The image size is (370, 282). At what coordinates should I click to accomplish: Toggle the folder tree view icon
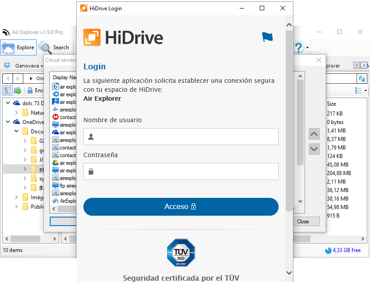pos(7,90)
